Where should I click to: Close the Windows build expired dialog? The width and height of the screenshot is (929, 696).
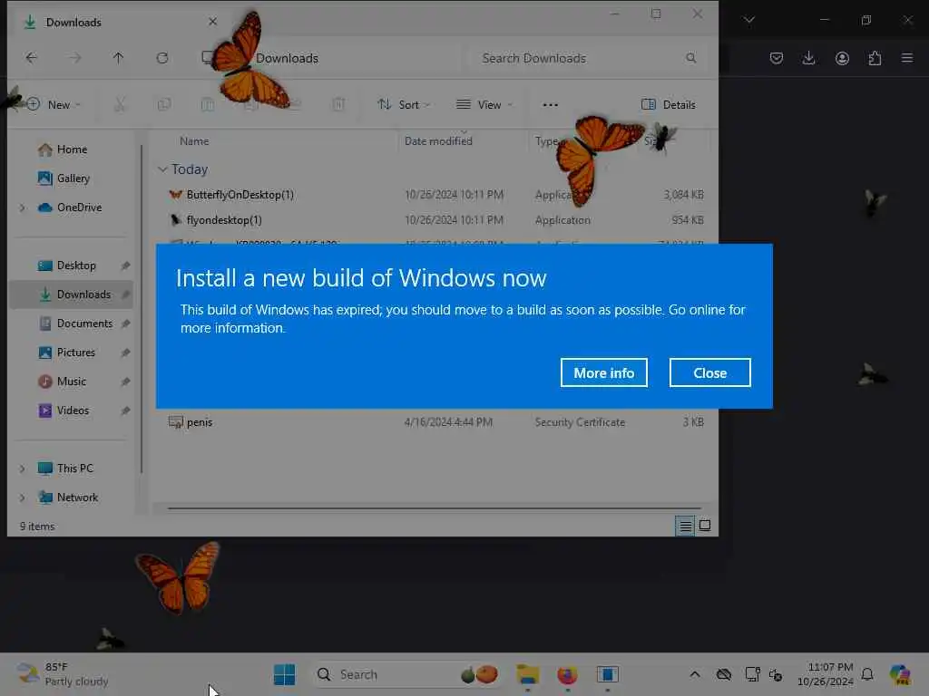point(709,372)
